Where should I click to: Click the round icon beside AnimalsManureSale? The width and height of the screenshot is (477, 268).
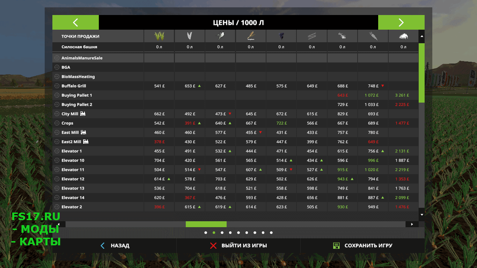[57, 58]
